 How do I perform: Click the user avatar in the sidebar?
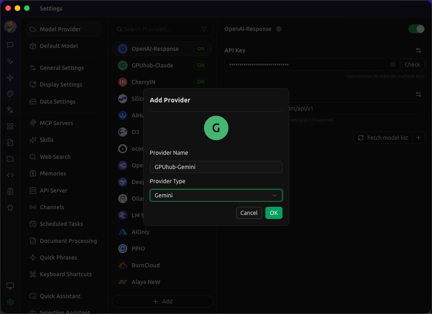click(10, 26)
